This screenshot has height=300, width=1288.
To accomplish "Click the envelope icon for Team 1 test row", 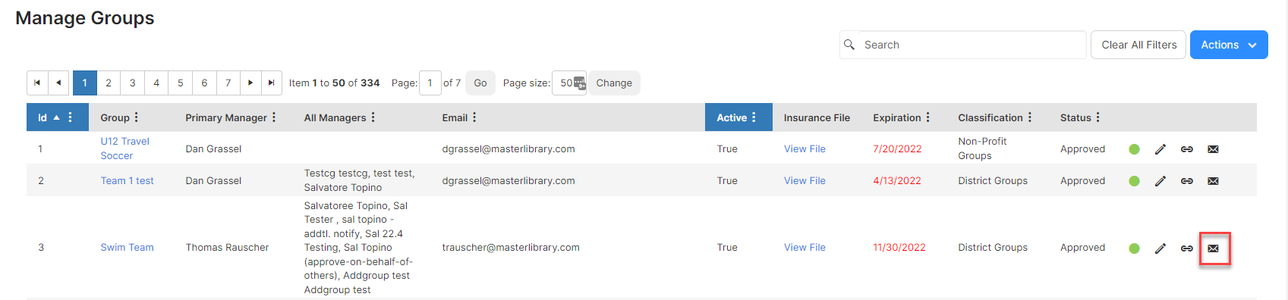I will click(1213, 181).
